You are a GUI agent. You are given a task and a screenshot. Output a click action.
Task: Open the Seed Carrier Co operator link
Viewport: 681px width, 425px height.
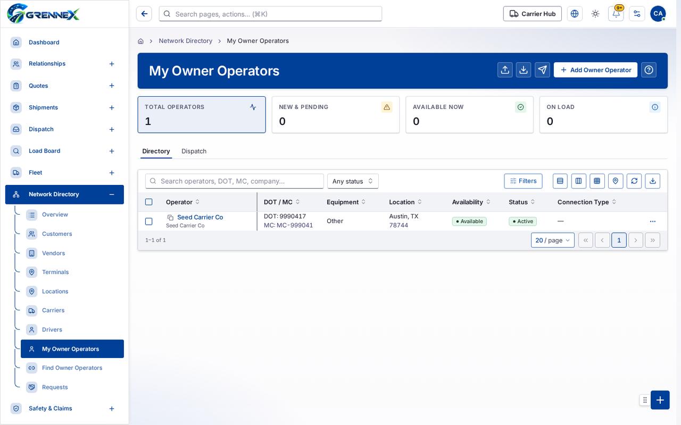coord(200,217)
